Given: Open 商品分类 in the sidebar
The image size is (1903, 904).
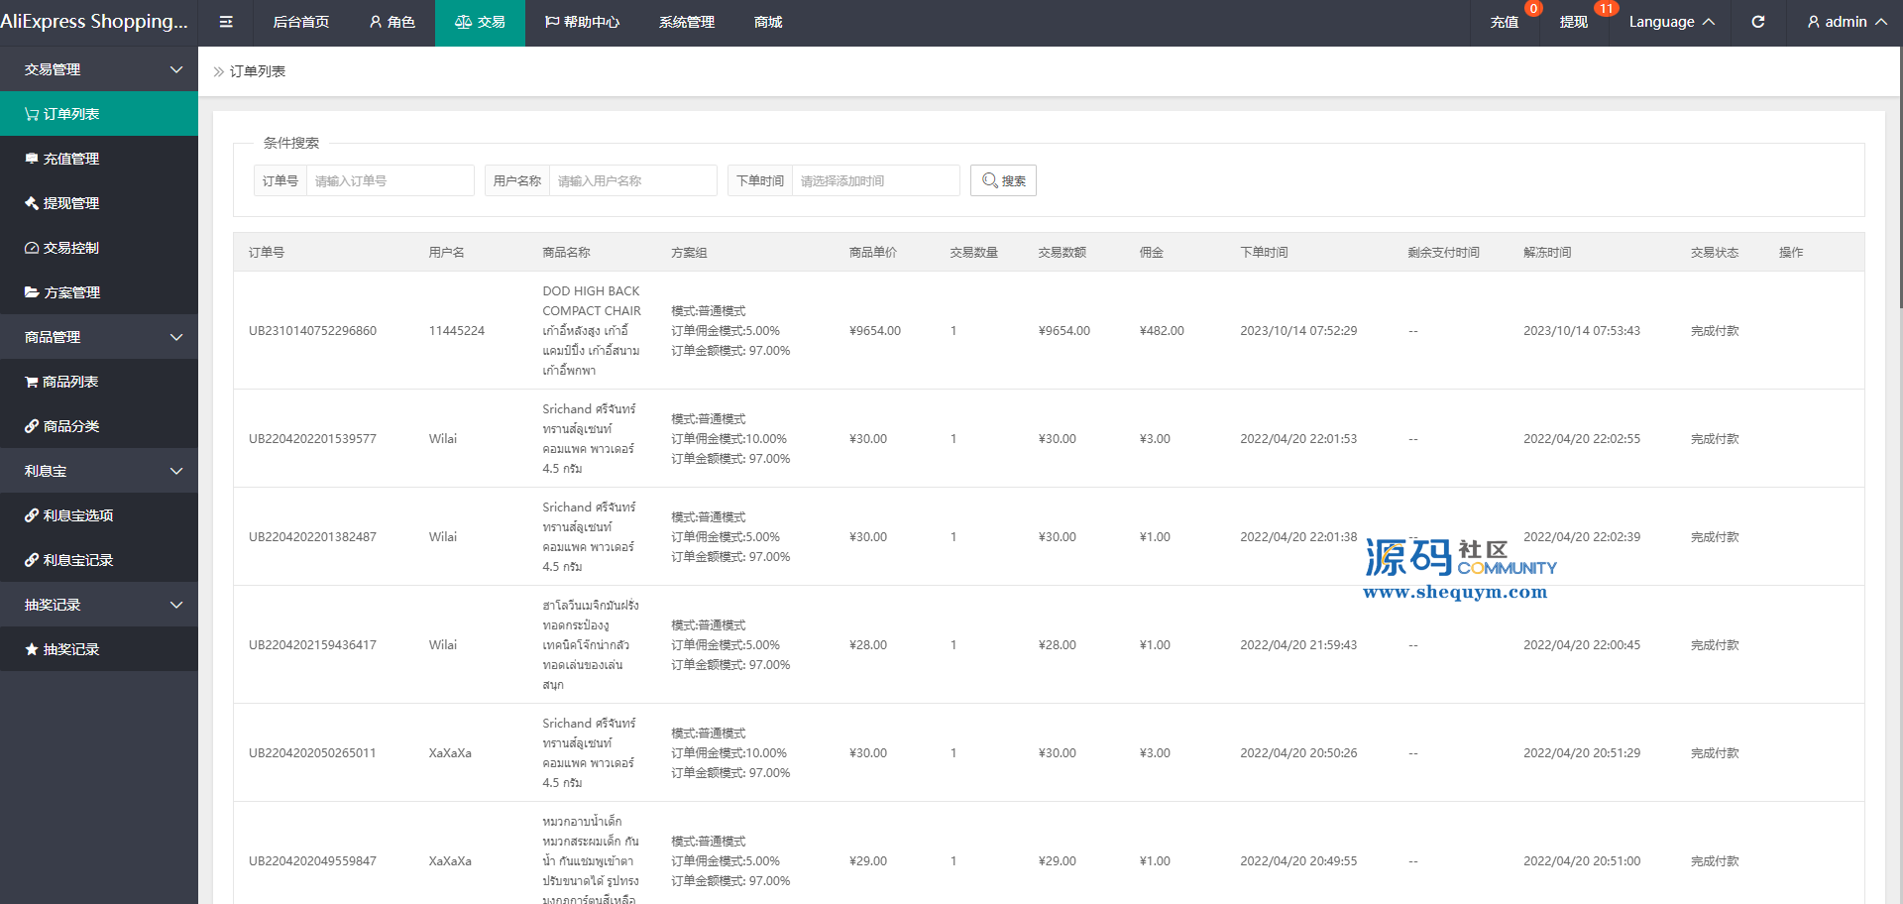Looking at the screenshot, I should click(99, 426).
